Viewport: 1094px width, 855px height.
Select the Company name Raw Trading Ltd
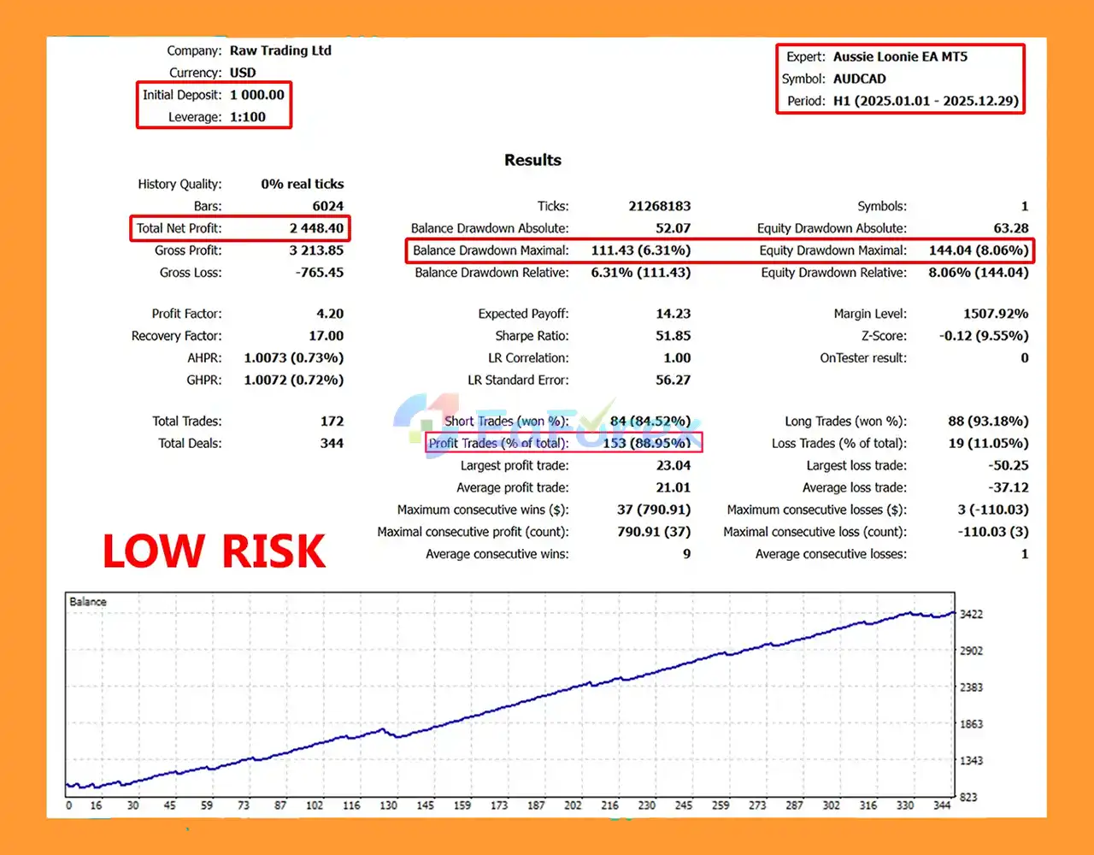(x=280, y=50)
